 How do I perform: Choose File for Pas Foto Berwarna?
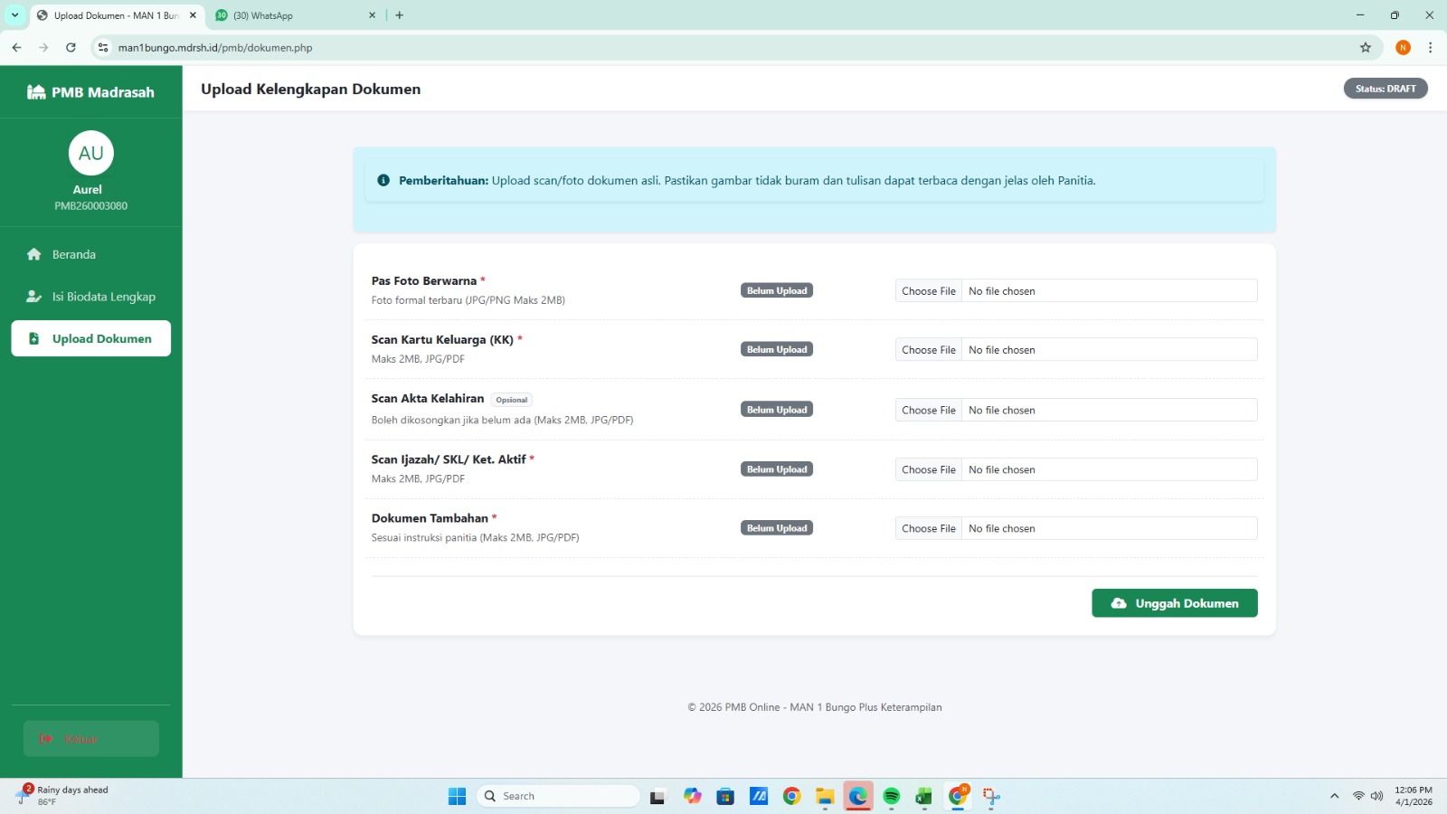928,291
